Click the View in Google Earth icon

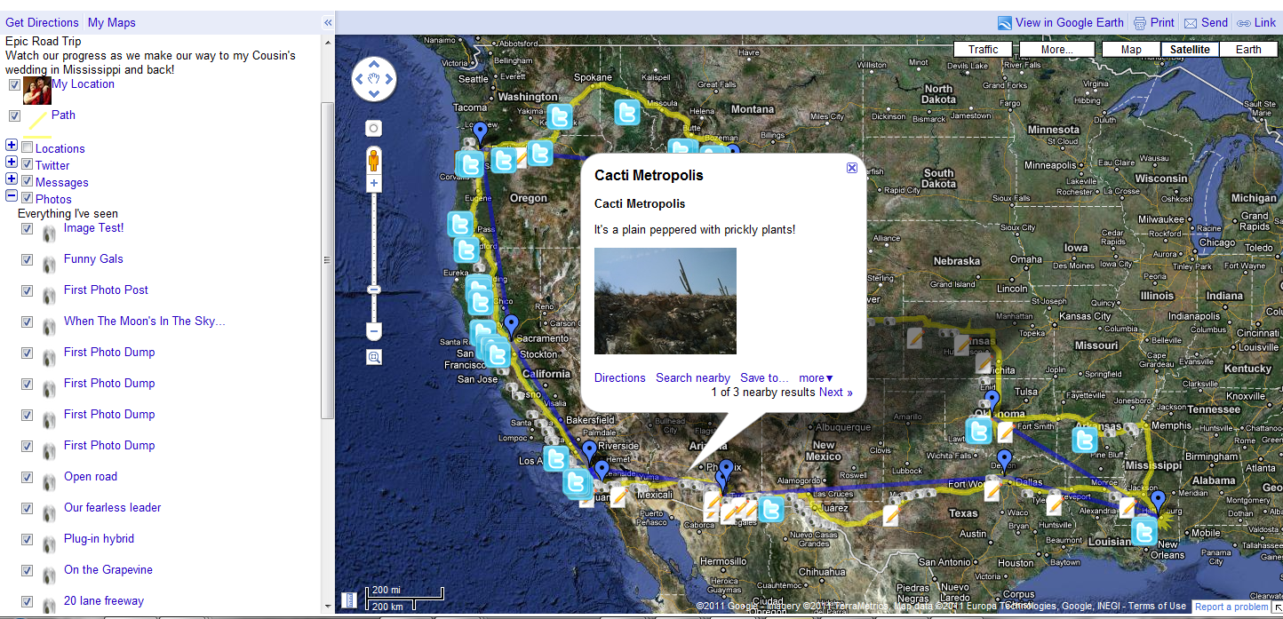(1004, 23)
